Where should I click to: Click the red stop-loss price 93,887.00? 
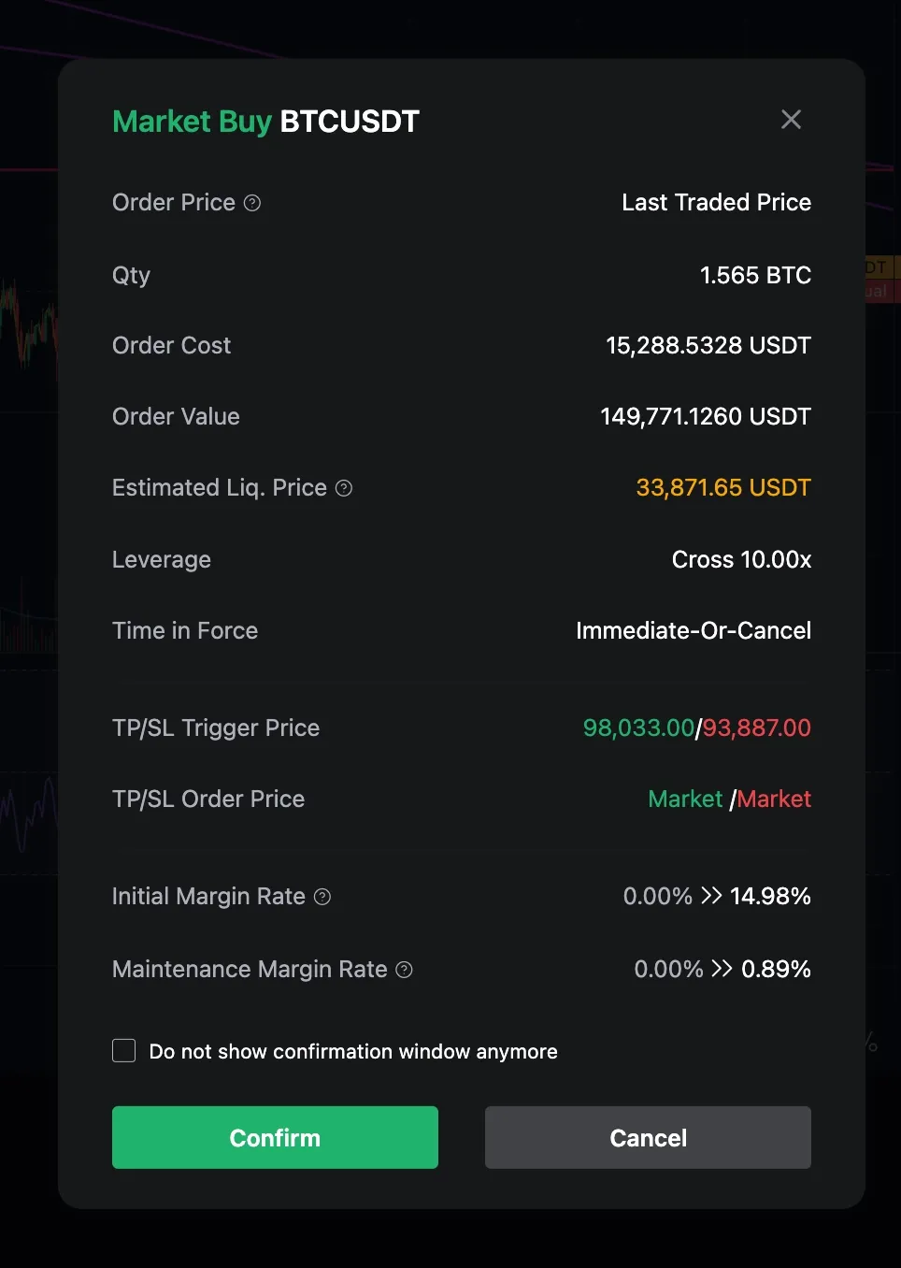757,728
